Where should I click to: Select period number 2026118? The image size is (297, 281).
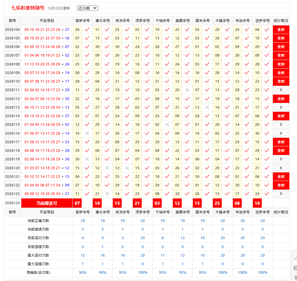pyautogui.click(x=12, y=151)
